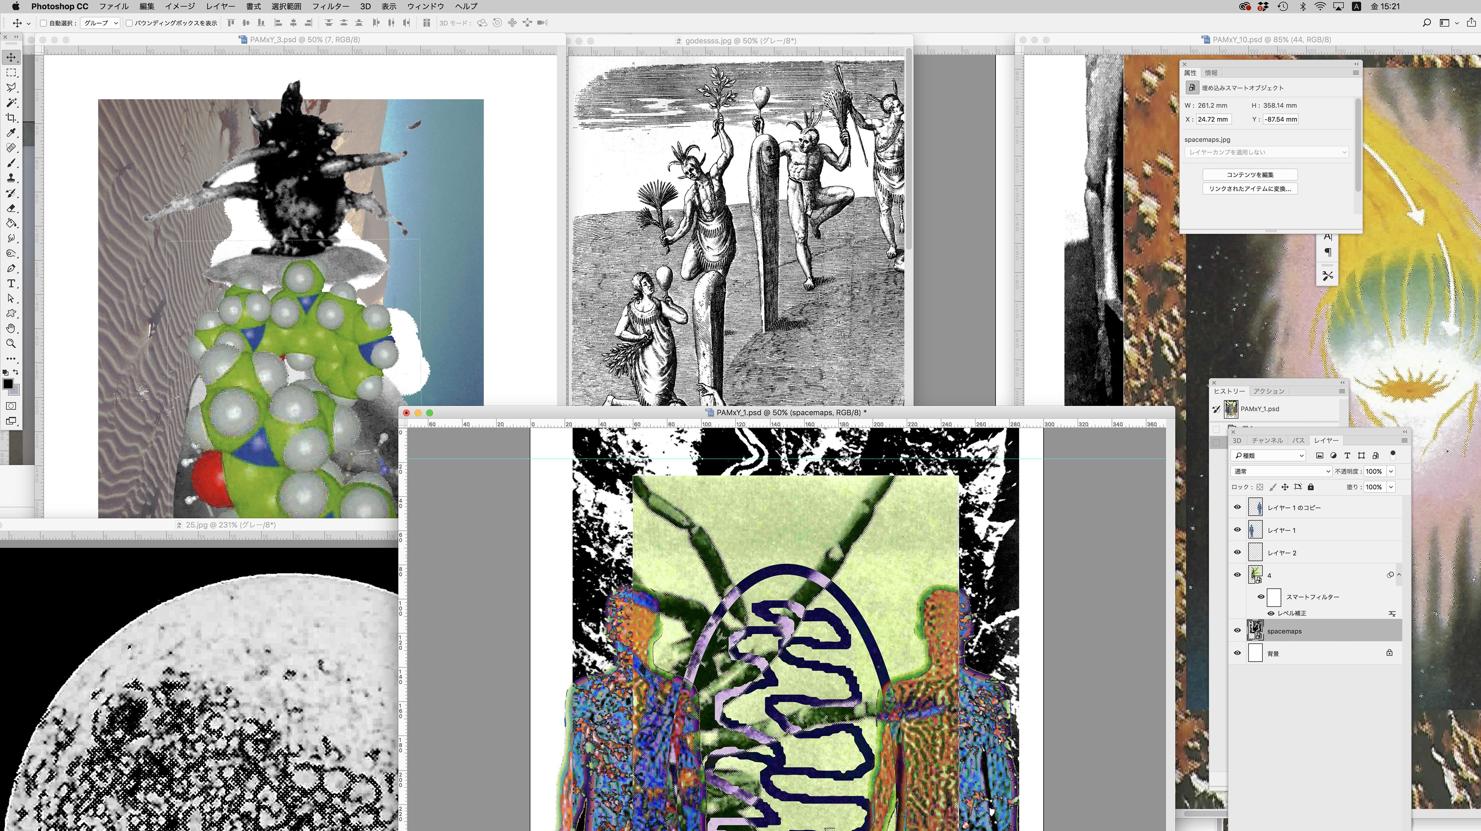Select the Eraser tool
The image size is (1481, 831).
(11, 208)
